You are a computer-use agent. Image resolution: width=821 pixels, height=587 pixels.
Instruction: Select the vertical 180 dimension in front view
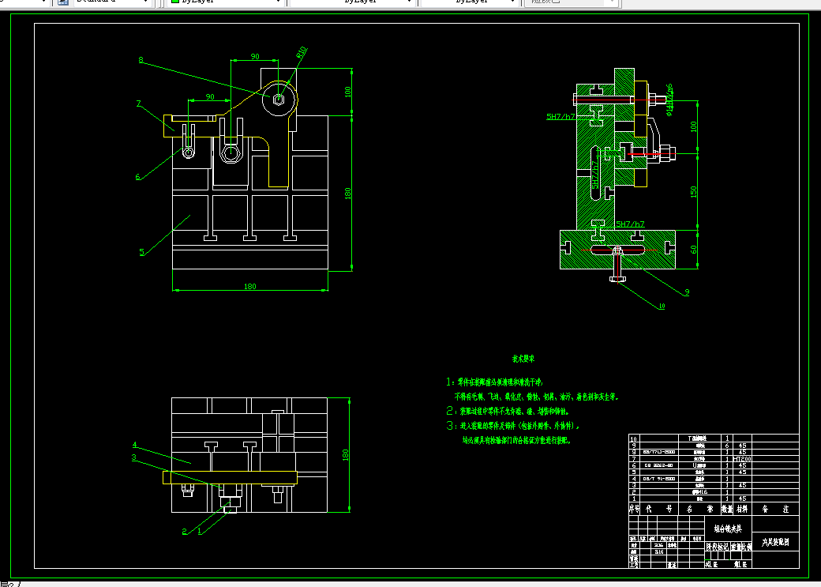coord(347,194)
